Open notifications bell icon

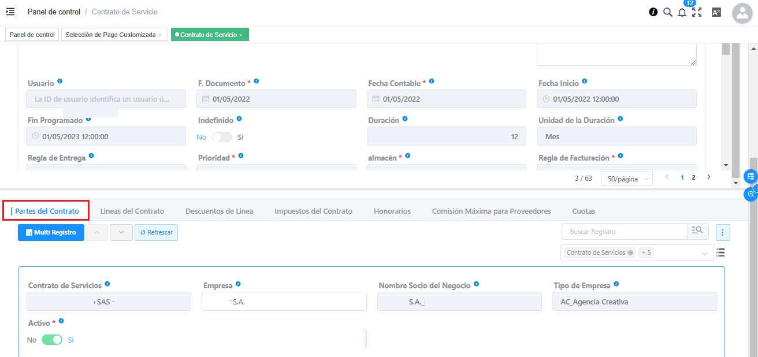pos(682,13)
